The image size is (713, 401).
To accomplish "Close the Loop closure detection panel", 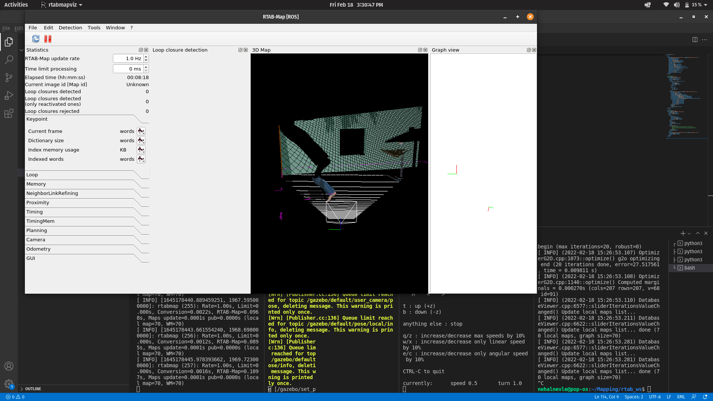I will [245, 50].
